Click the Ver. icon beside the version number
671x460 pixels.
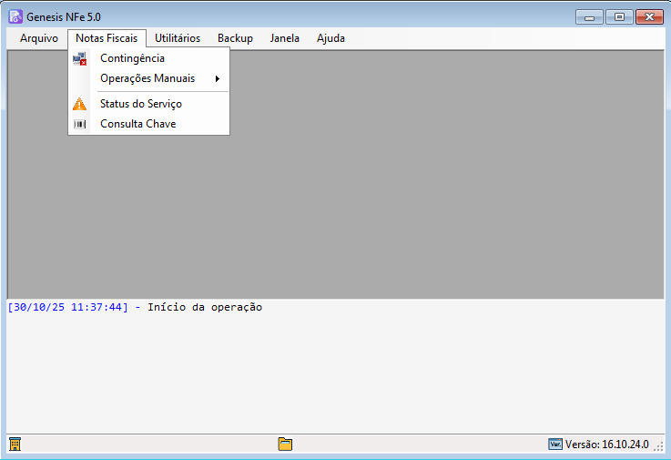tap(554, 445)
